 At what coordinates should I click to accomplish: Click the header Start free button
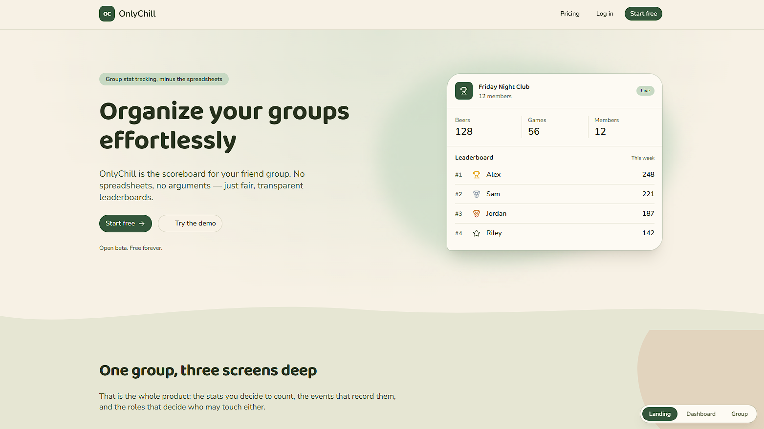643,14
